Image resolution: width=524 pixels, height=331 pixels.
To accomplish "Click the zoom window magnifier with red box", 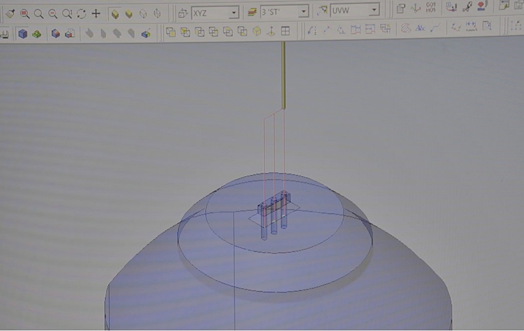I will tap(25, 14).
